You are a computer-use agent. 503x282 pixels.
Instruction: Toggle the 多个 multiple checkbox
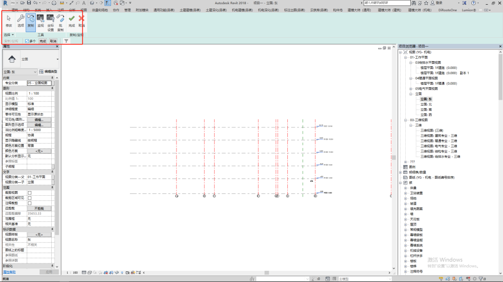click(27, 41)
